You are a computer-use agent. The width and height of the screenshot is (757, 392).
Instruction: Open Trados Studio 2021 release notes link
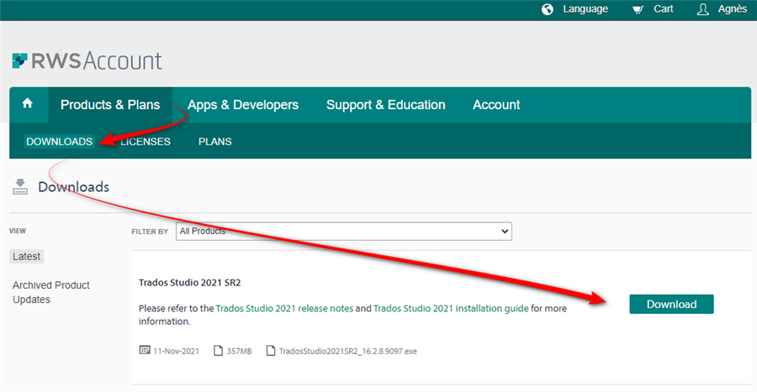click(x=284, y=308)
